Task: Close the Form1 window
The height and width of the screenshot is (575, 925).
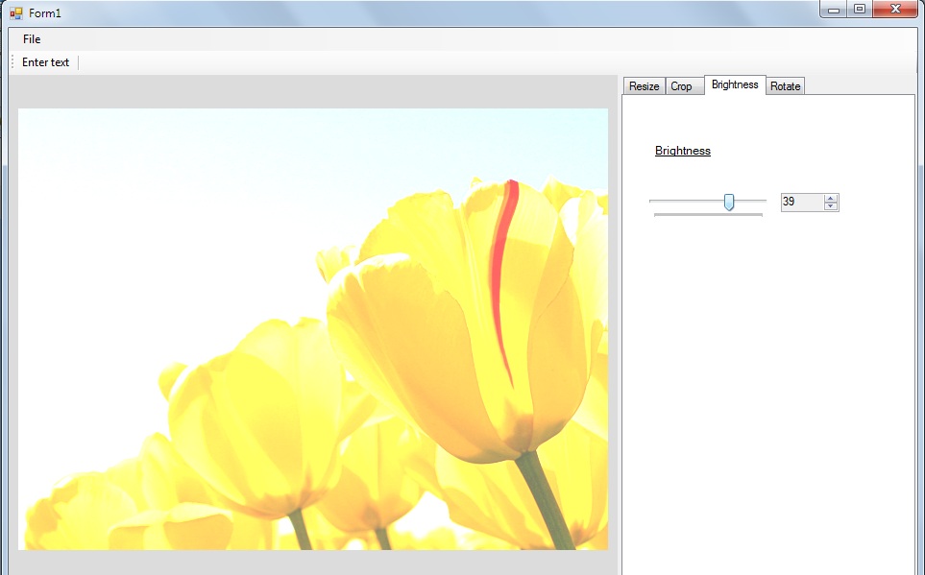Action: [x=895, y=9]
